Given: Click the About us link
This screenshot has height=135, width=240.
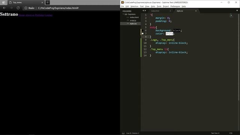Looking at the screenshot, I should (30, 15).
